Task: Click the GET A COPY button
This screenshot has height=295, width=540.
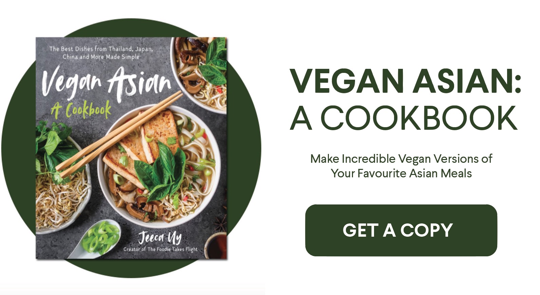Action: point(401,230)
